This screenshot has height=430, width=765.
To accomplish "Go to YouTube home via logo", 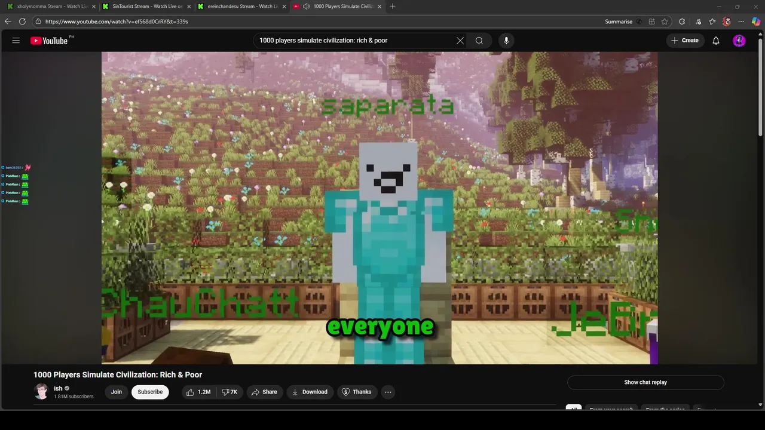I will click(49, 41).
